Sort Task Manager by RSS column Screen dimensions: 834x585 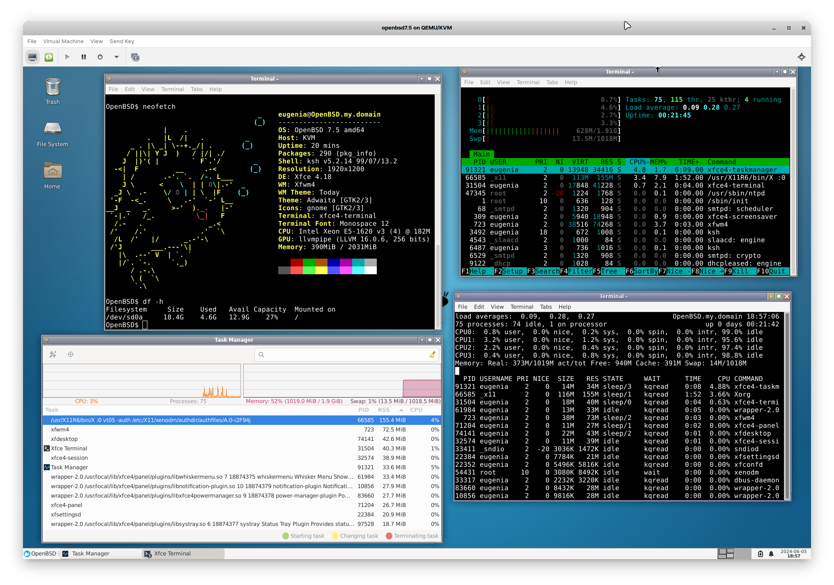(390, 410)
